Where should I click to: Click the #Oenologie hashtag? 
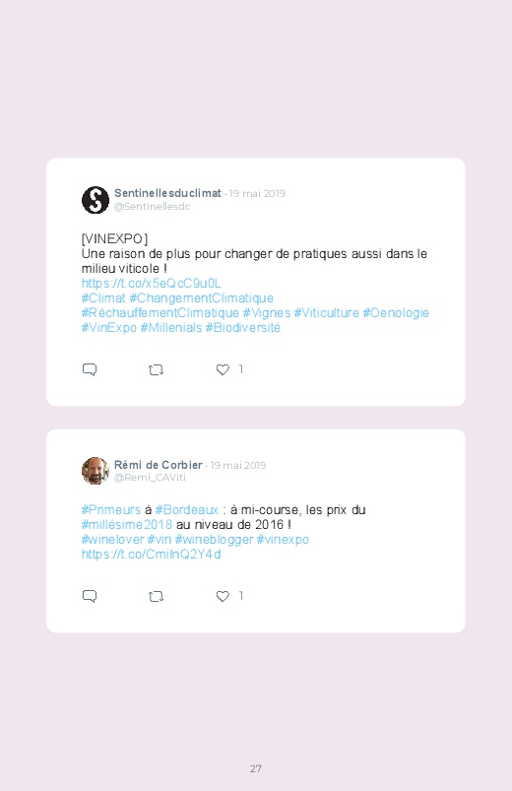(396, 313)
